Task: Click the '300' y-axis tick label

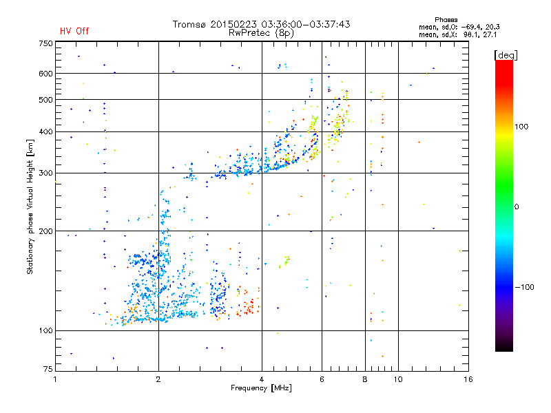Action: click(45, 173)
